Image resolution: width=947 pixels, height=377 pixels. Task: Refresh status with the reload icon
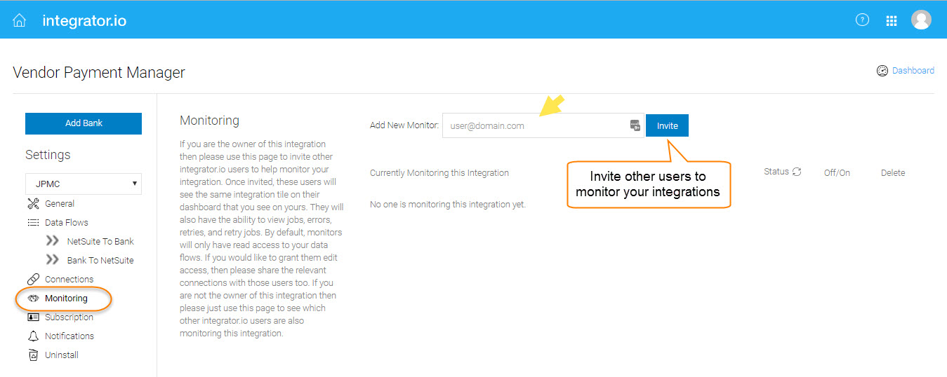click(797, 172)
